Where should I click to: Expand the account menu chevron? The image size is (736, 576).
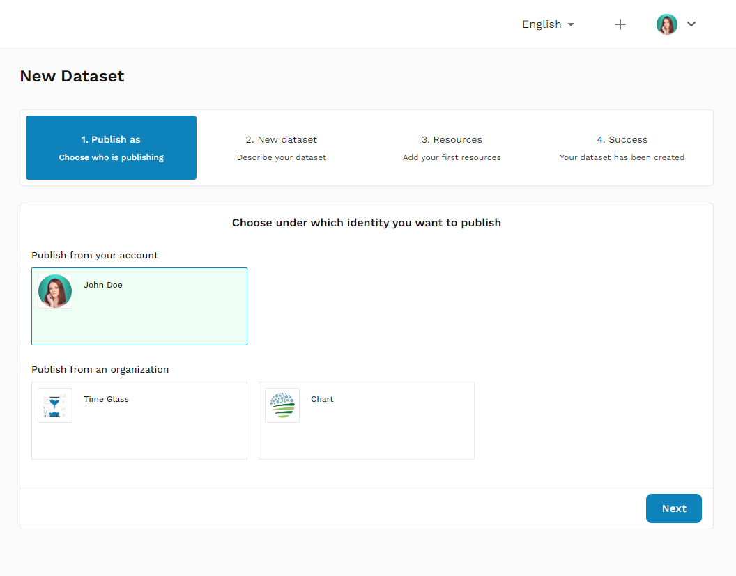(691, 24)
